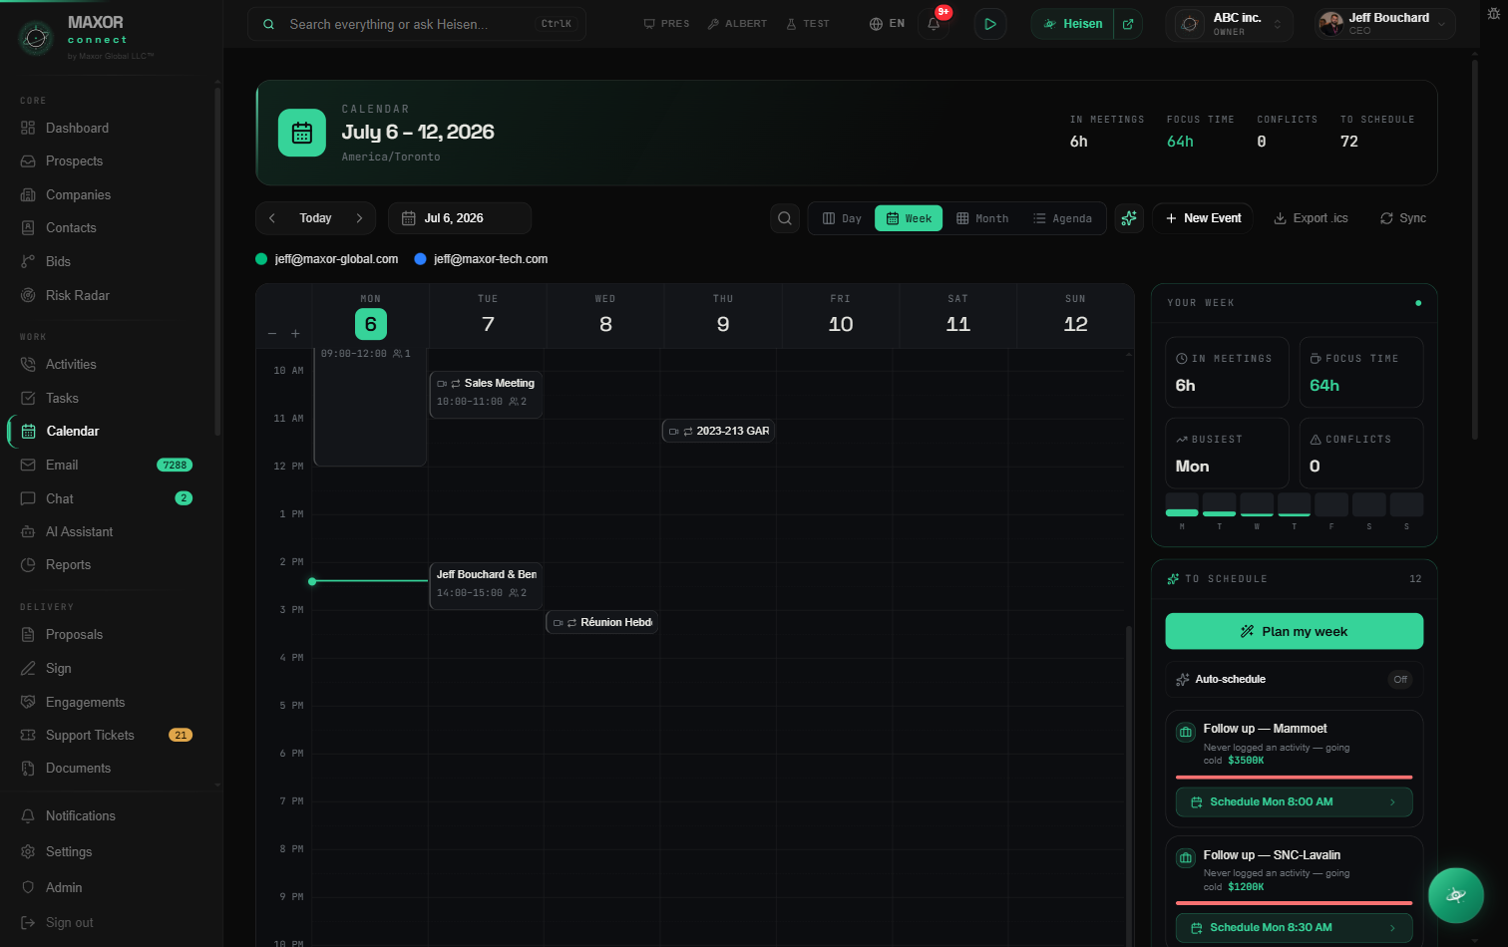Click the theme icon at top right corner

coord(1493,13)
